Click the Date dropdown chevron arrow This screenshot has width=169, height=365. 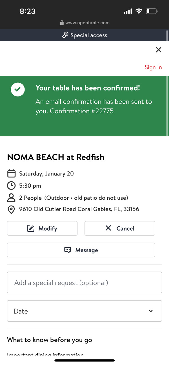(151, 311)
